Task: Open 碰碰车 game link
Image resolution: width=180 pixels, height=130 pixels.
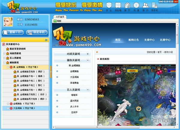Action: coord(74,95)
